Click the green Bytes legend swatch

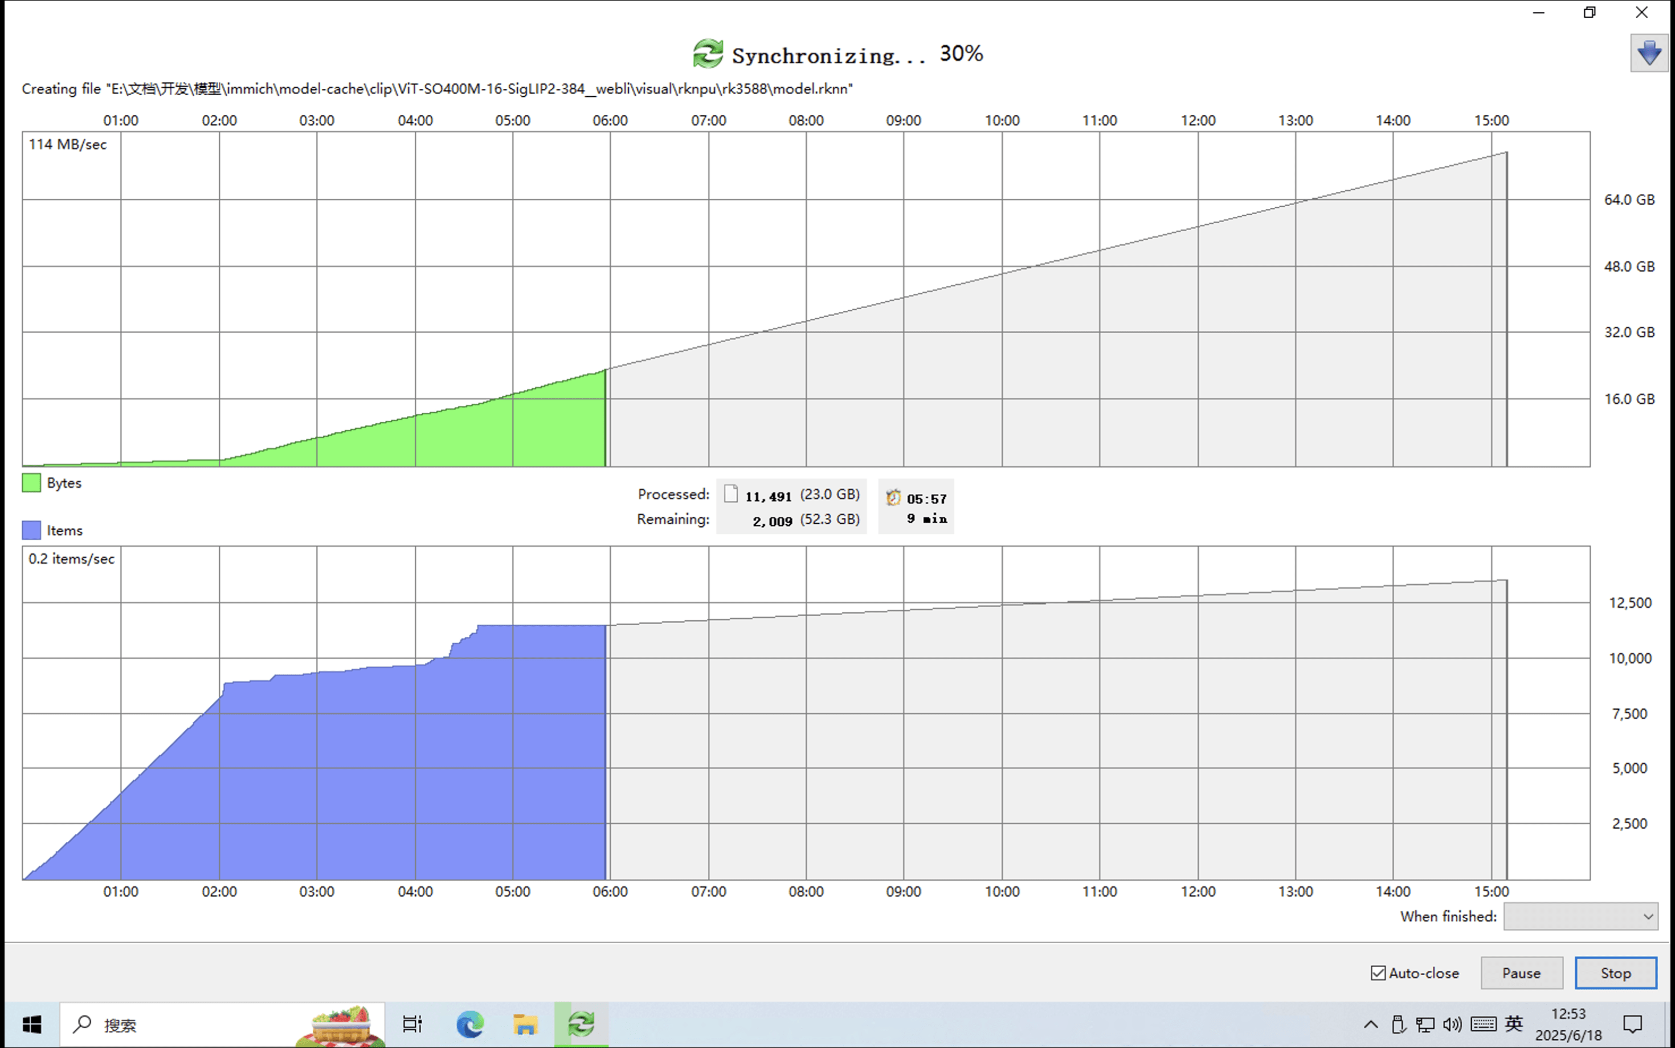pos(31,482)
